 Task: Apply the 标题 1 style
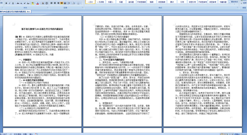click(x=111, y=2)
